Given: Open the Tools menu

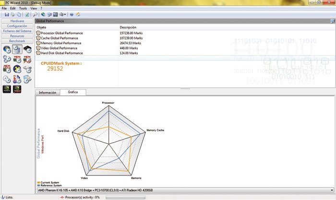Looking at the screenshot, I should 23,8.
